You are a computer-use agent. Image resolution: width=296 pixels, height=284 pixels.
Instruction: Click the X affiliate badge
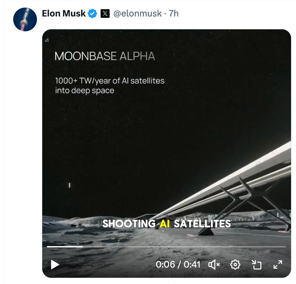pyautogui.click(x=105, y=14)
